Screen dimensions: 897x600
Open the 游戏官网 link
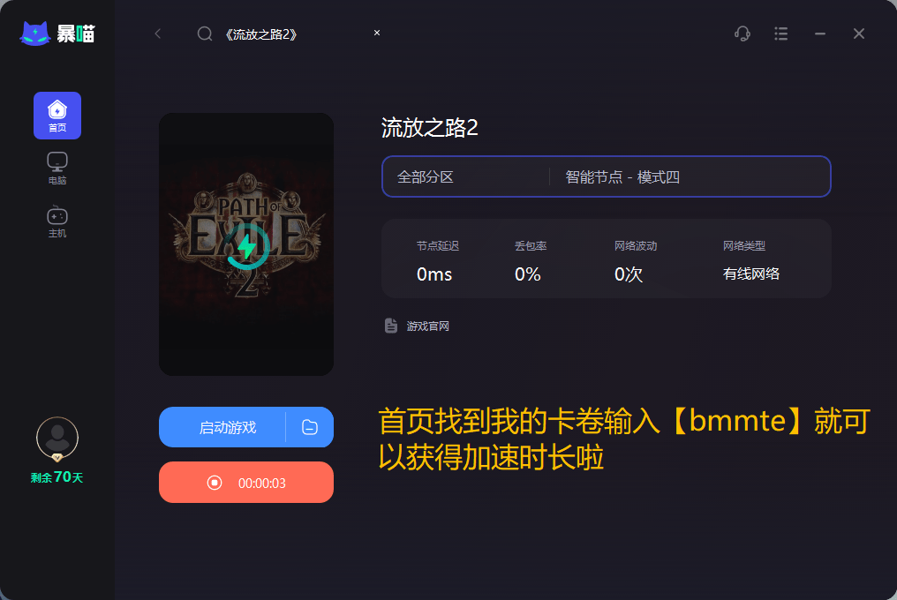point(428,326)
